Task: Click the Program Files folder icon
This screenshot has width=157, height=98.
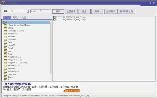Action: click(5, 60)
